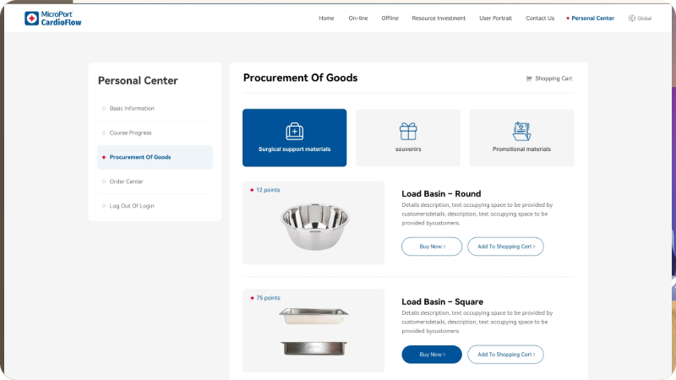This screenshot has width=676, height=380.
Task: Select the Surgical support materials medical kit icon
Action: (294, 131)
